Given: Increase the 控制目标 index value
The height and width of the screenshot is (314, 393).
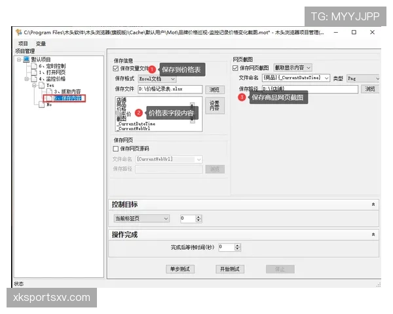Looking at the screenshot, I should [x=198, y=217].
